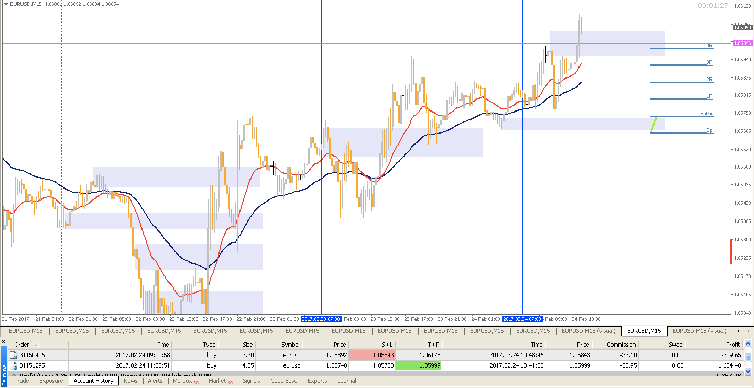Click open time 2017.02.24 09:00:58

click(143, 355)
